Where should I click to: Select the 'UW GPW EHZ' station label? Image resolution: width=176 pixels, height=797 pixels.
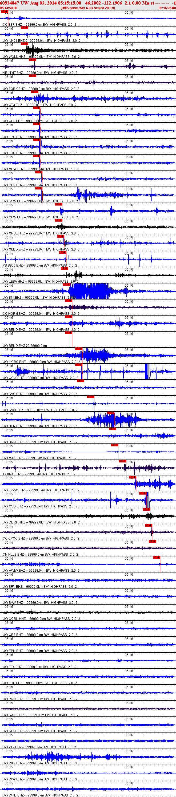pyautogui.click(x=13, y=218)
